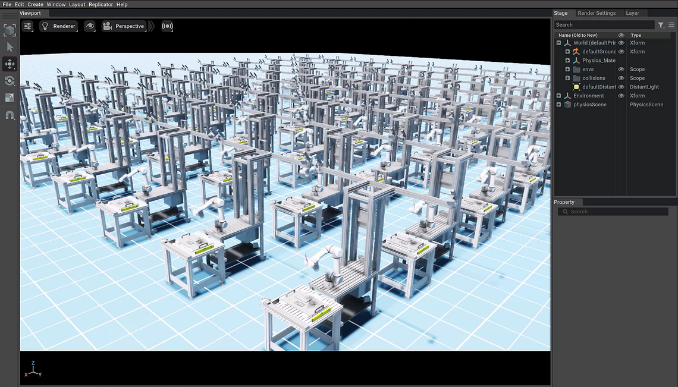Click the Stage panel search field
The height and width of the screenshot is (387, 678).
604,25
